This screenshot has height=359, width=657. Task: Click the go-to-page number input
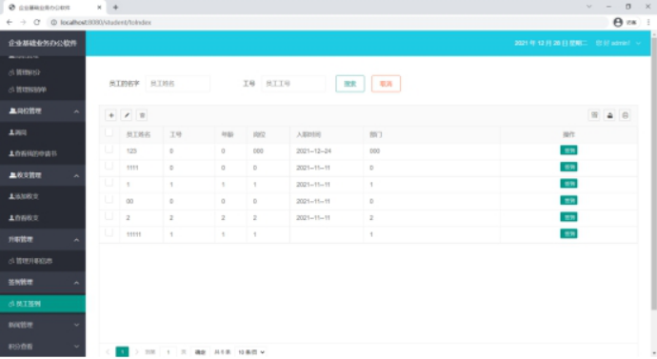[169, 352]
